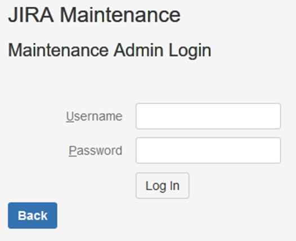Choose the Back button at the bottom
This screenshot has width=296, height=241.
pos(33,216)
